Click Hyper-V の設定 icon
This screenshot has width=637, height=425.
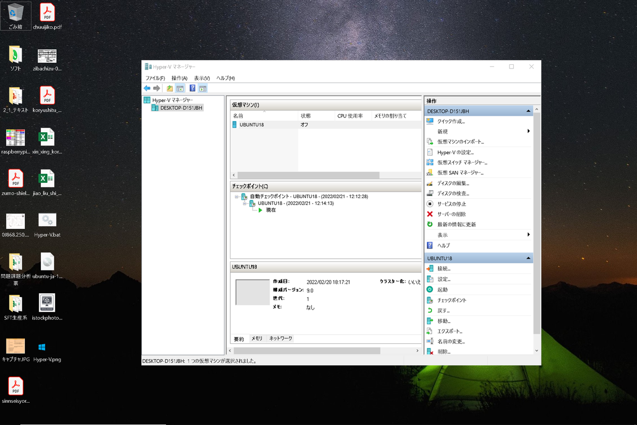[430, 152]
